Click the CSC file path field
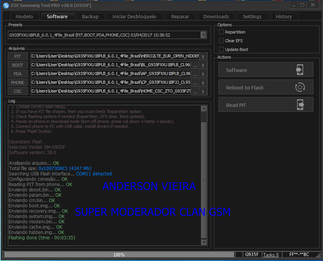323x261 pixels. click(x=111, y=91)
